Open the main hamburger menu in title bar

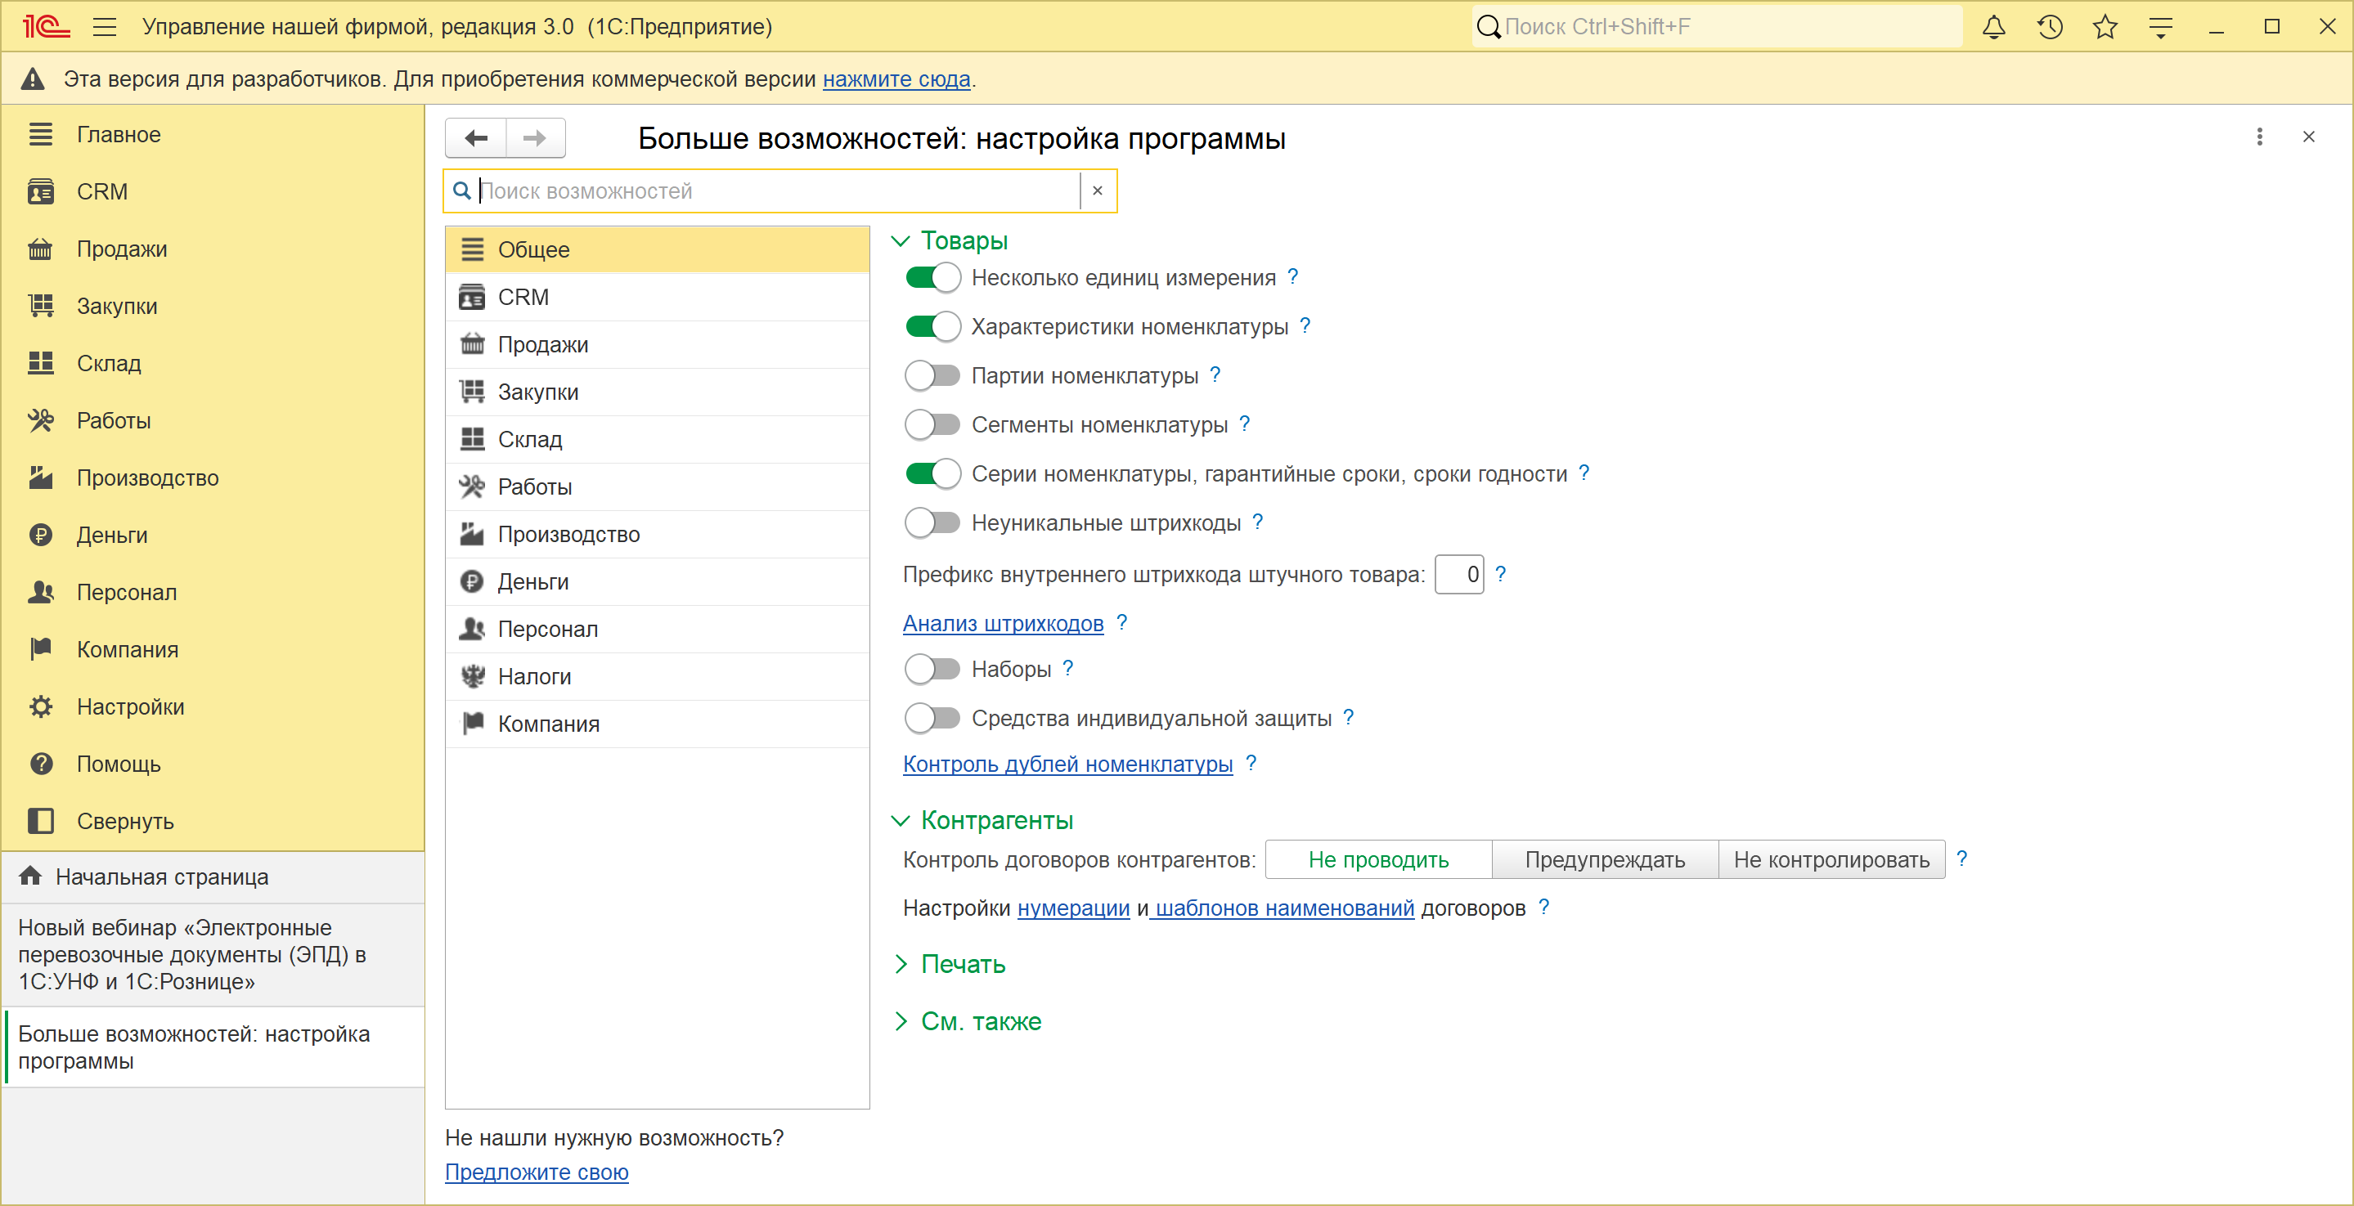[x=105, y=26]
